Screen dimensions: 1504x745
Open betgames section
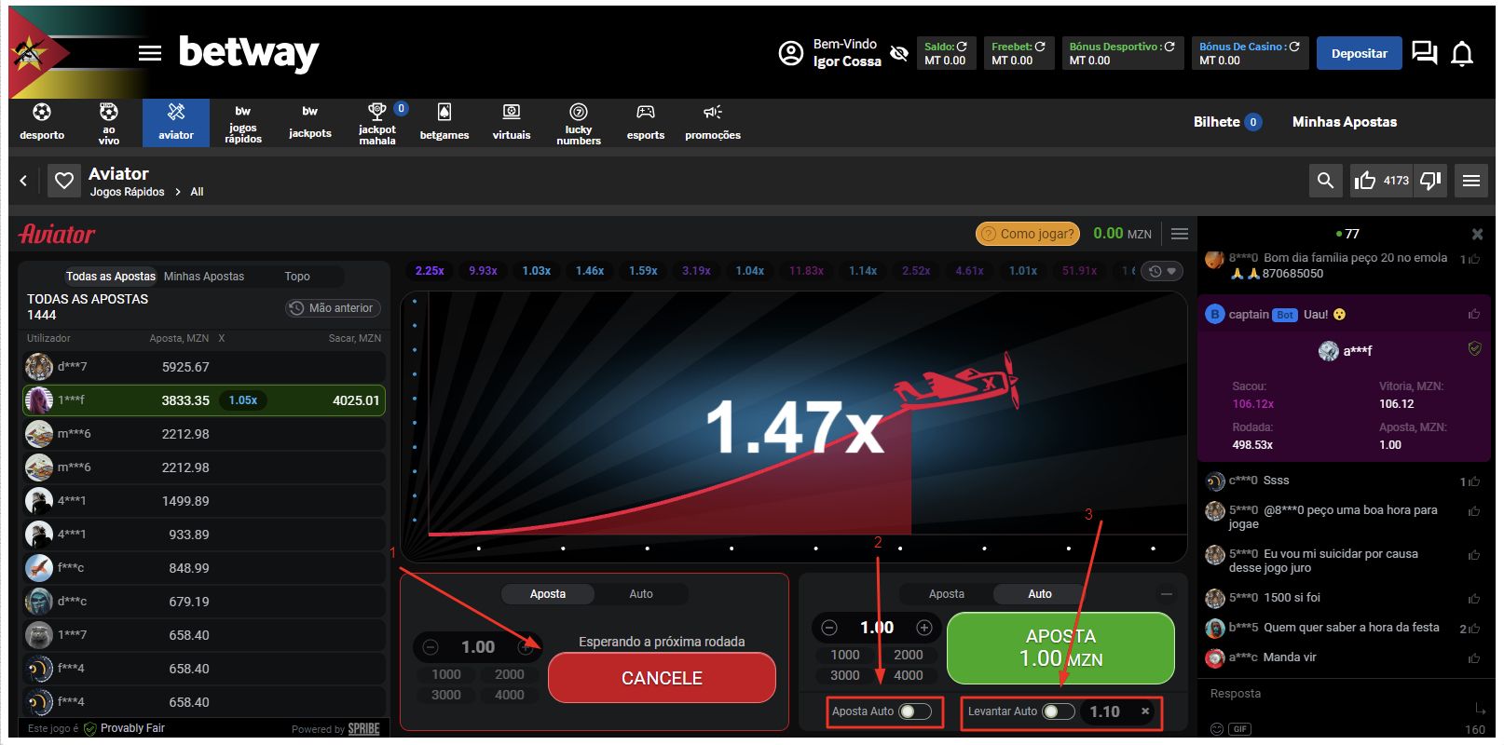click(x=444, y=123)
